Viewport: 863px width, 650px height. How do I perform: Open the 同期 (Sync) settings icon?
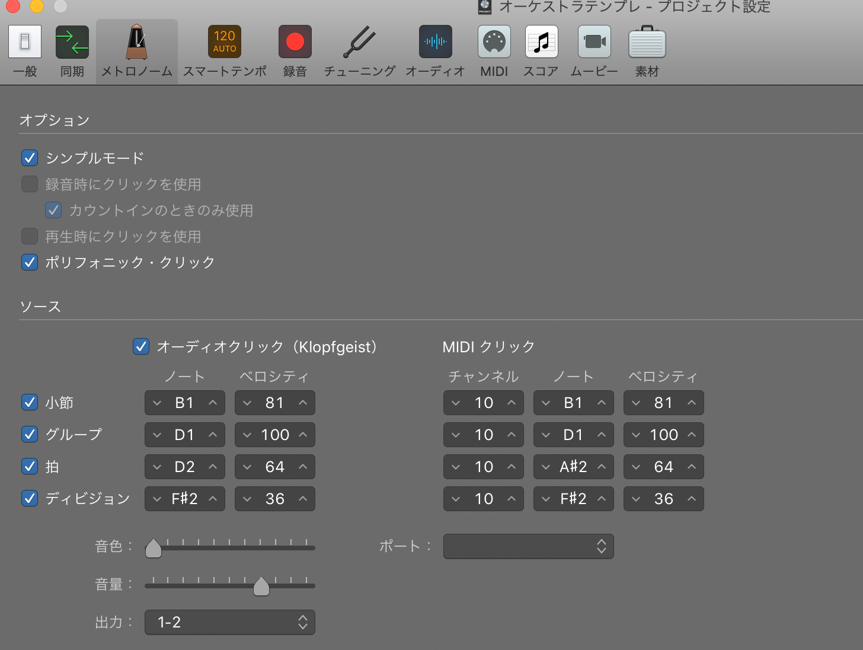coord(72,42)
